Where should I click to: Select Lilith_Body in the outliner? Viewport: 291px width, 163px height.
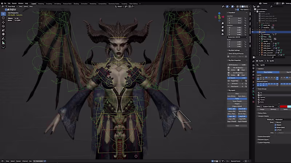click(x=267, y=43)
